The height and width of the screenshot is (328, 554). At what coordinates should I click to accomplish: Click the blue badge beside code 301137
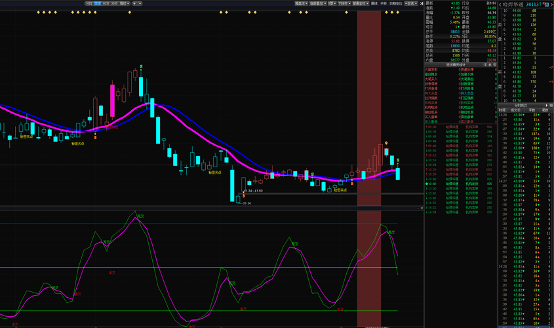[x=547, y=5]
